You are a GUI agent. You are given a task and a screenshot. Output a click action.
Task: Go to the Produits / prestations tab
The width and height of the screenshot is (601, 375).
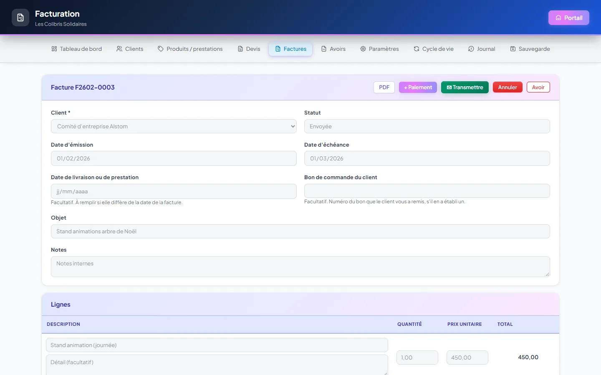point(190,49)
